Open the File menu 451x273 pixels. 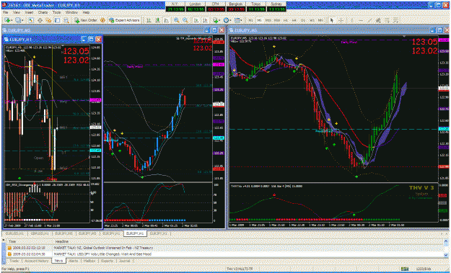coord(6,13)
